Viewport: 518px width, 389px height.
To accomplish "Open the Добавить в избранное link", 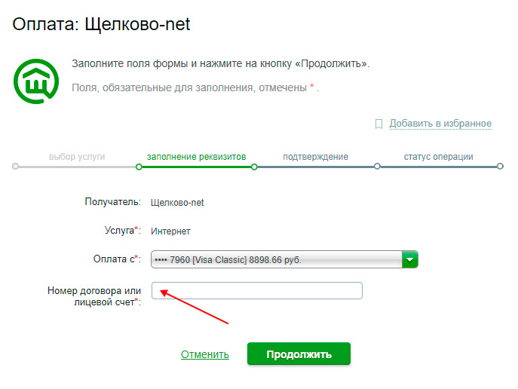I will tap(440, 124).
